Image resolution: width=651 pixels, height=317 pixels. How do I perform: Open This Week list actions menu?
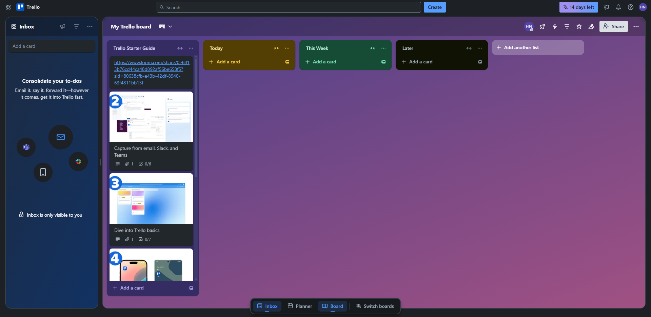tap(383, 48)
